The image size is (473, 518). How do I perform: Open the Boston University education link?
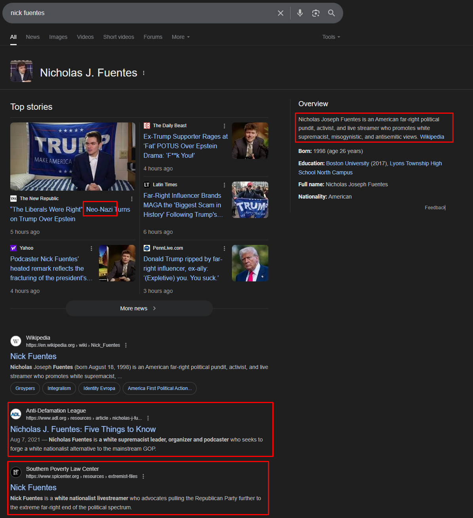pyautogui.click(x=348, y=163)
